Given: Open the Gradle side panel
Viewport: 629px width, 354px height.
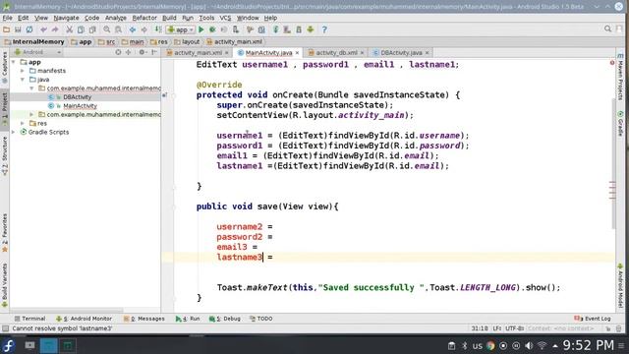Looking at the screenshot, I should 620,124.
